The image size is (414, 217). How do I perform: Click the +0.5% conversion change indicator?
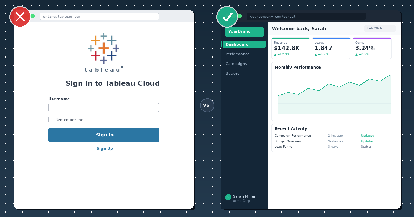tap(362, 54)
